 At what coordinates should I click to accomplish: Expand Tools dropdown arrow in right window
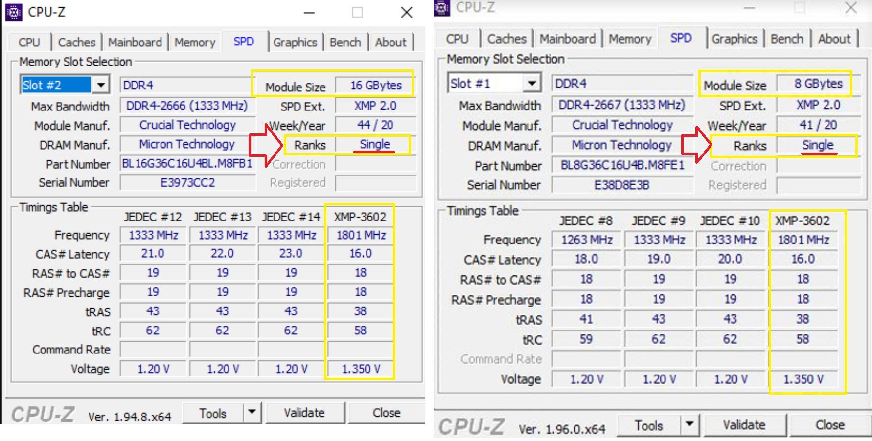click(689, 425)
